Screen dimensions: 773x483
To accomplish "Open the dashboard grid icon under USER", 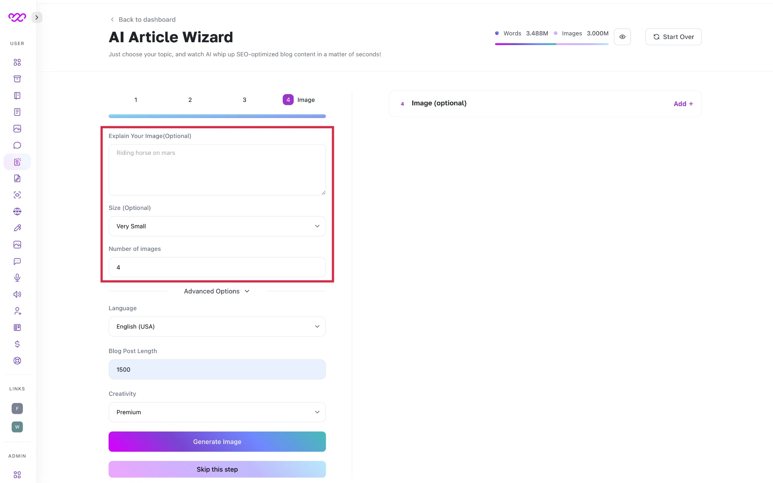I will [x=17, y=62].
